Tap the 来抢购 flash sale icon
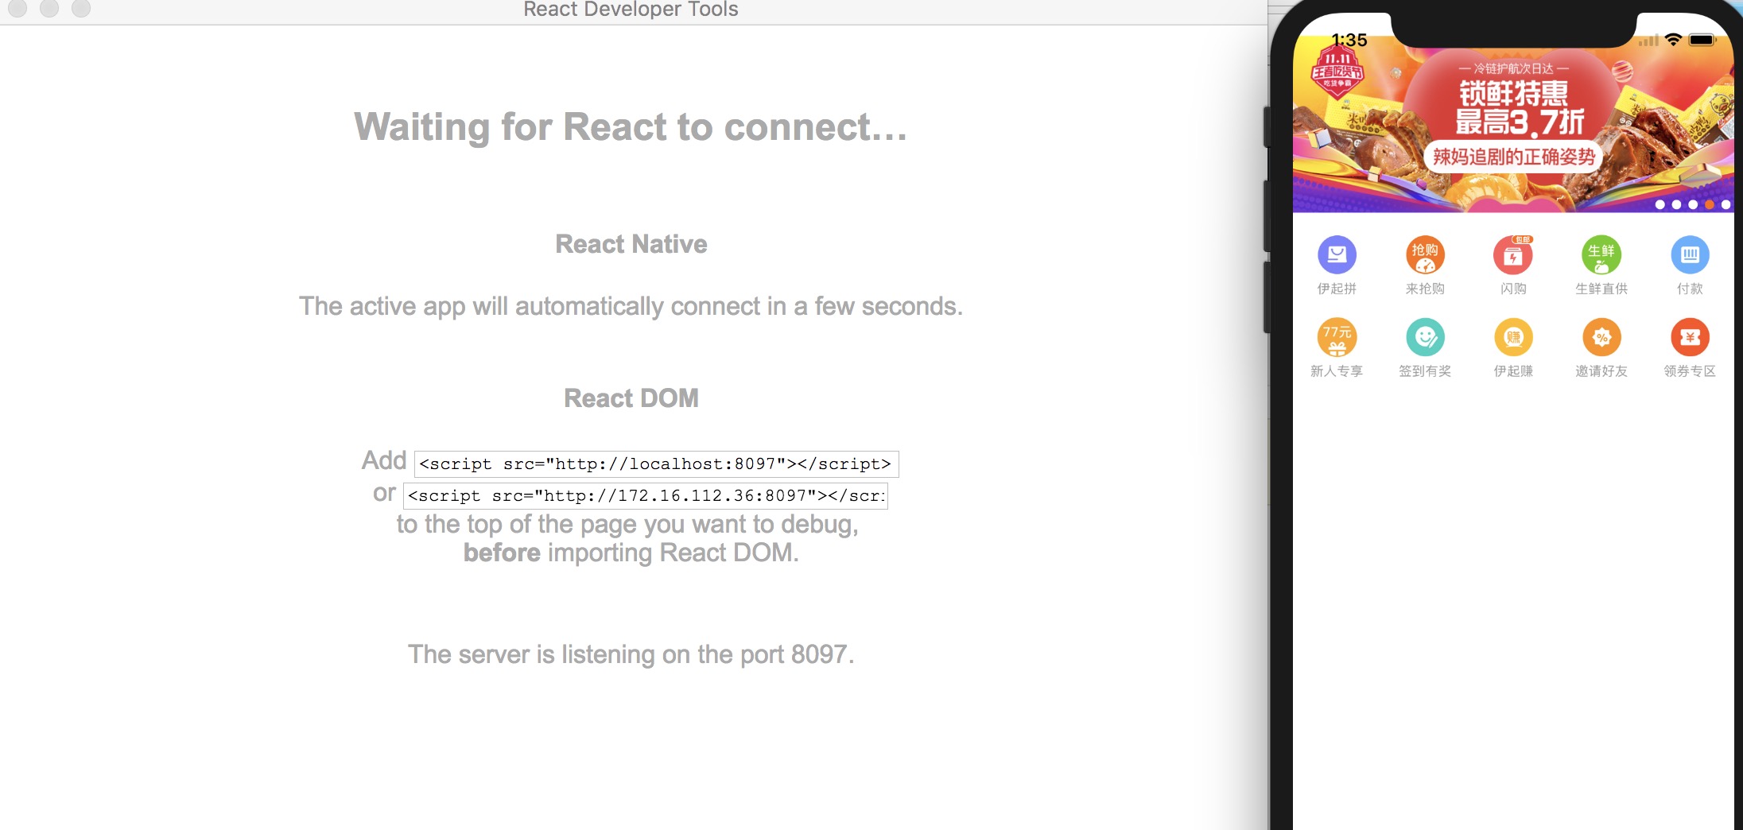The width and height of the screenshot is (1743, 830). click(x=1425, y=255)
